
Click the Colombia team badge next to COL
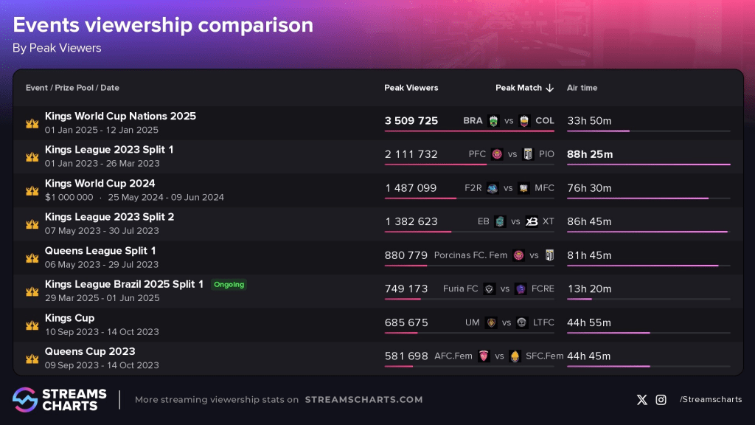pyautogui.click(x=524, y=121)
